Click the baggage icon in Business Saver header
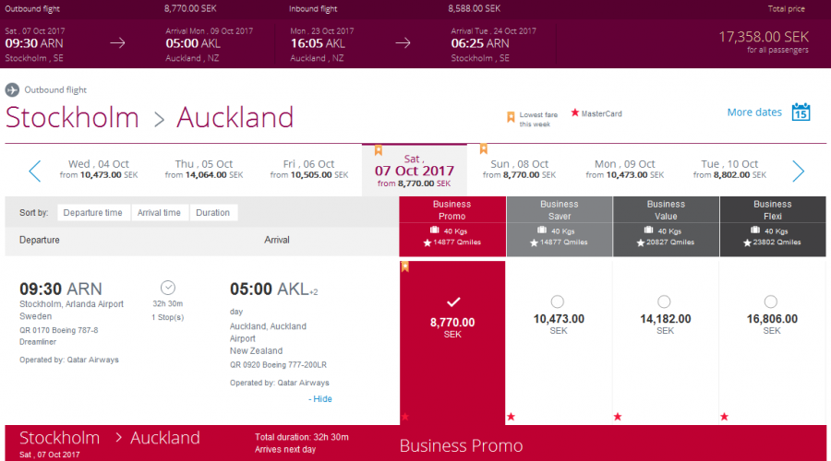Viewport: 831px width, 461px height. click(x=542, y=230)
